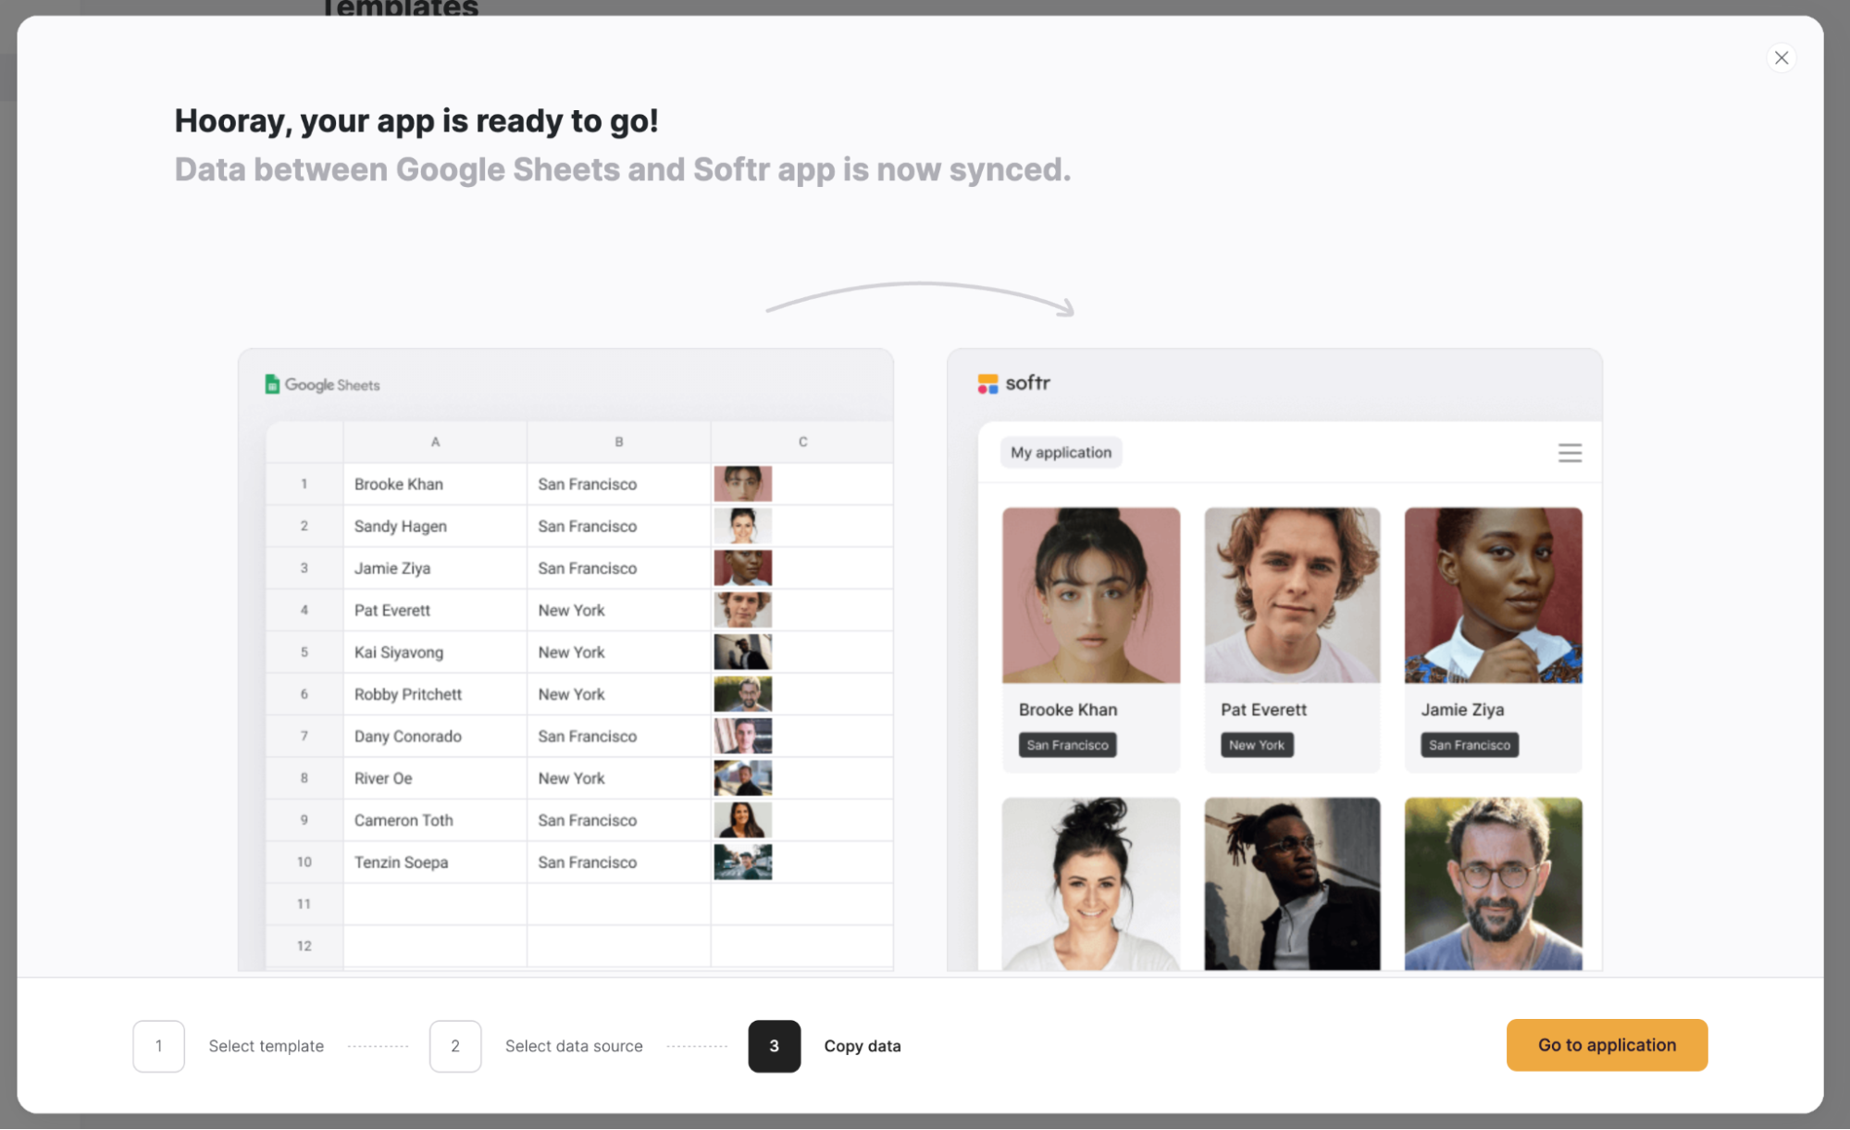1850x1130 pixels.
Task: Click Brooke Khan's card photo
Action: click(x=1091, y=595)
